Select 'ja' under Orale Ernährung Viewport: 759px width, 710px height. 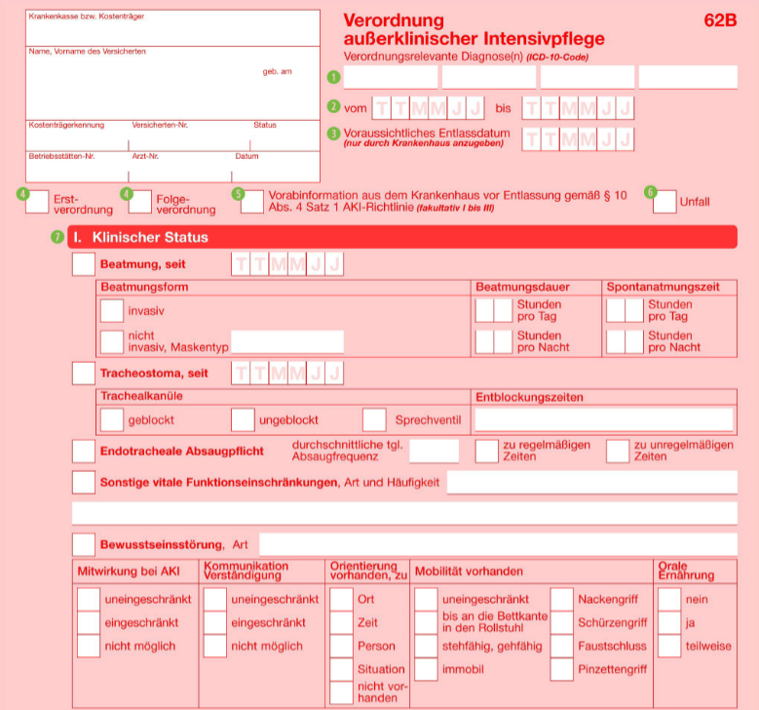(670, 622)
